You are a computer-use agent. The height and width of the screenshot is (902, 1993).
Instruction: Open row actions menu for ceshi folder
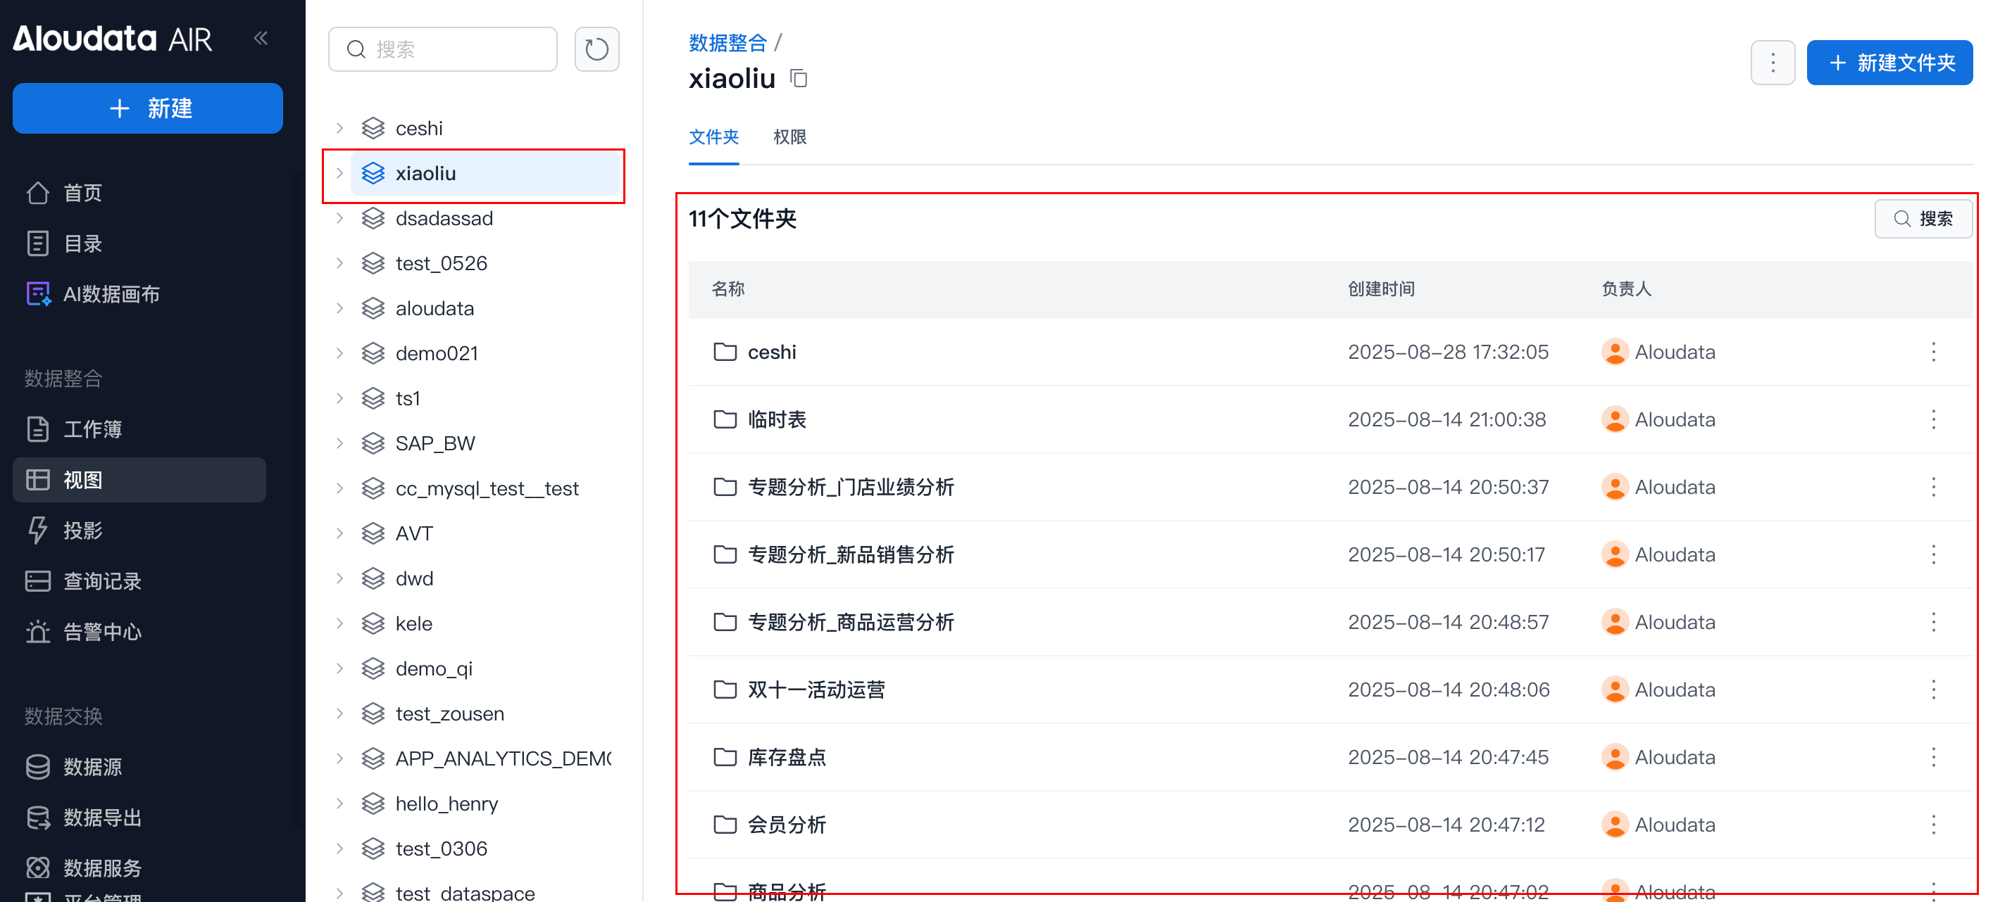pos(1932,352)
